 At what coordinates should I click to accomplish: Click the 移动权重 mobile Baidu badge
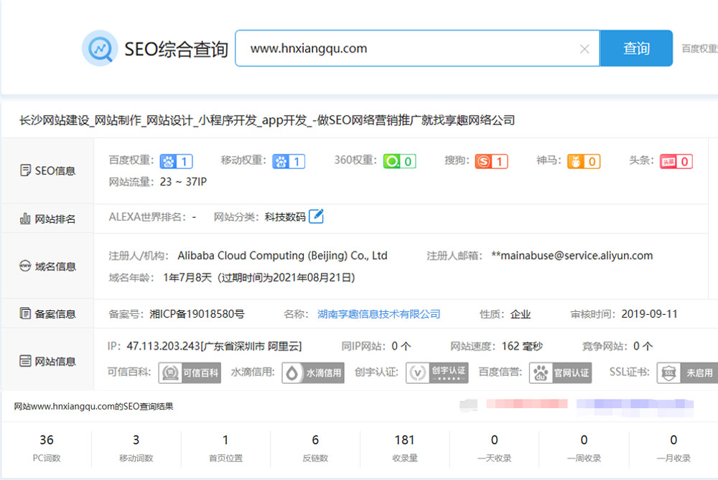pyautogui.click(x=289, y=162)
